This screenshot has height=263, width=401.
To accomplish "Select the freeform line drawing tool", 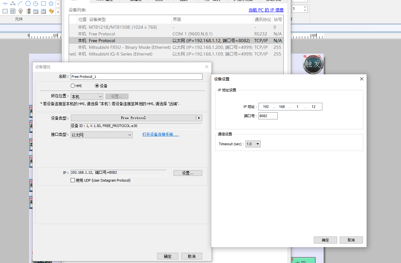I will (x=5, y=4).
